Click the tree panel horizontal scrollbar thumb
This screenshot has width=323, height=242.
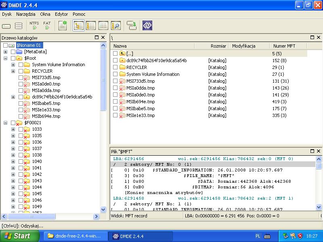click(x=31, y=217)
